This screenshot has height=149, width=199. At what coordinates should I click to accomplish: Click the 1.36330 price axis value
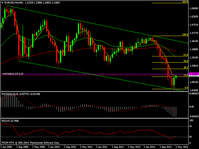click(x=194, y=41)
